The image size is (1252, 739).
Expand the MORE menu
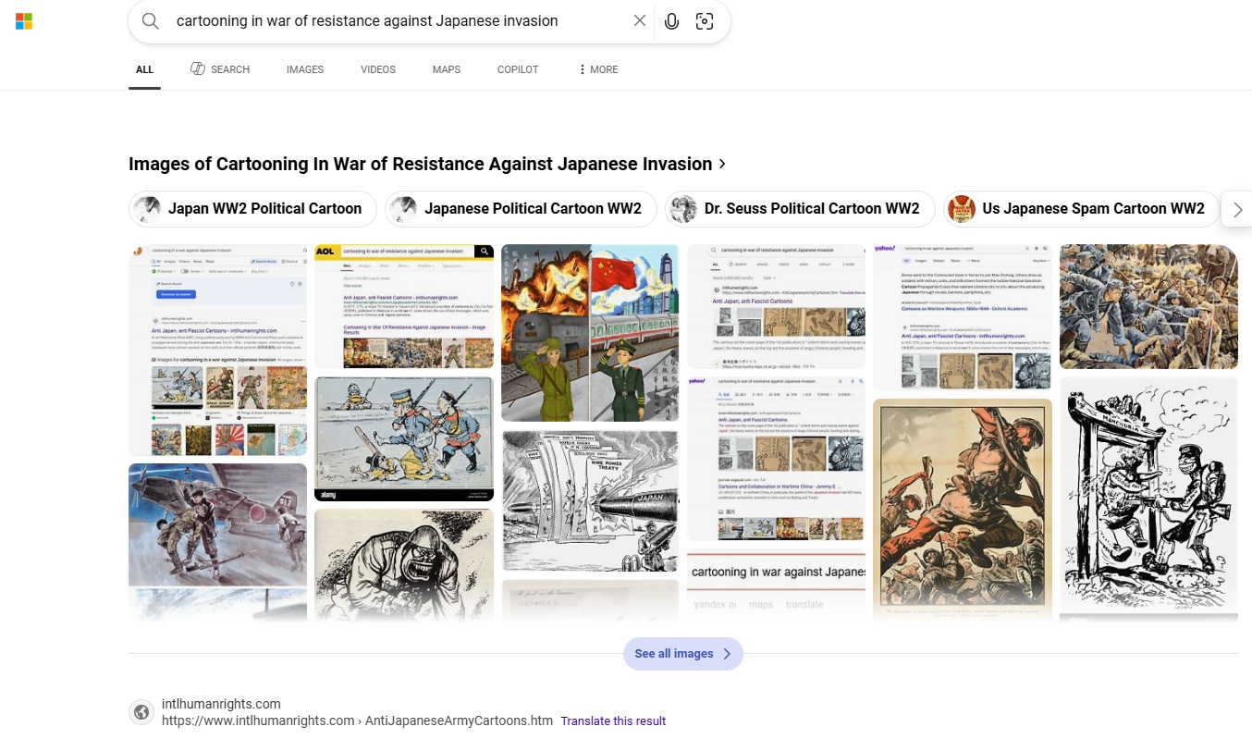(598, 69)
